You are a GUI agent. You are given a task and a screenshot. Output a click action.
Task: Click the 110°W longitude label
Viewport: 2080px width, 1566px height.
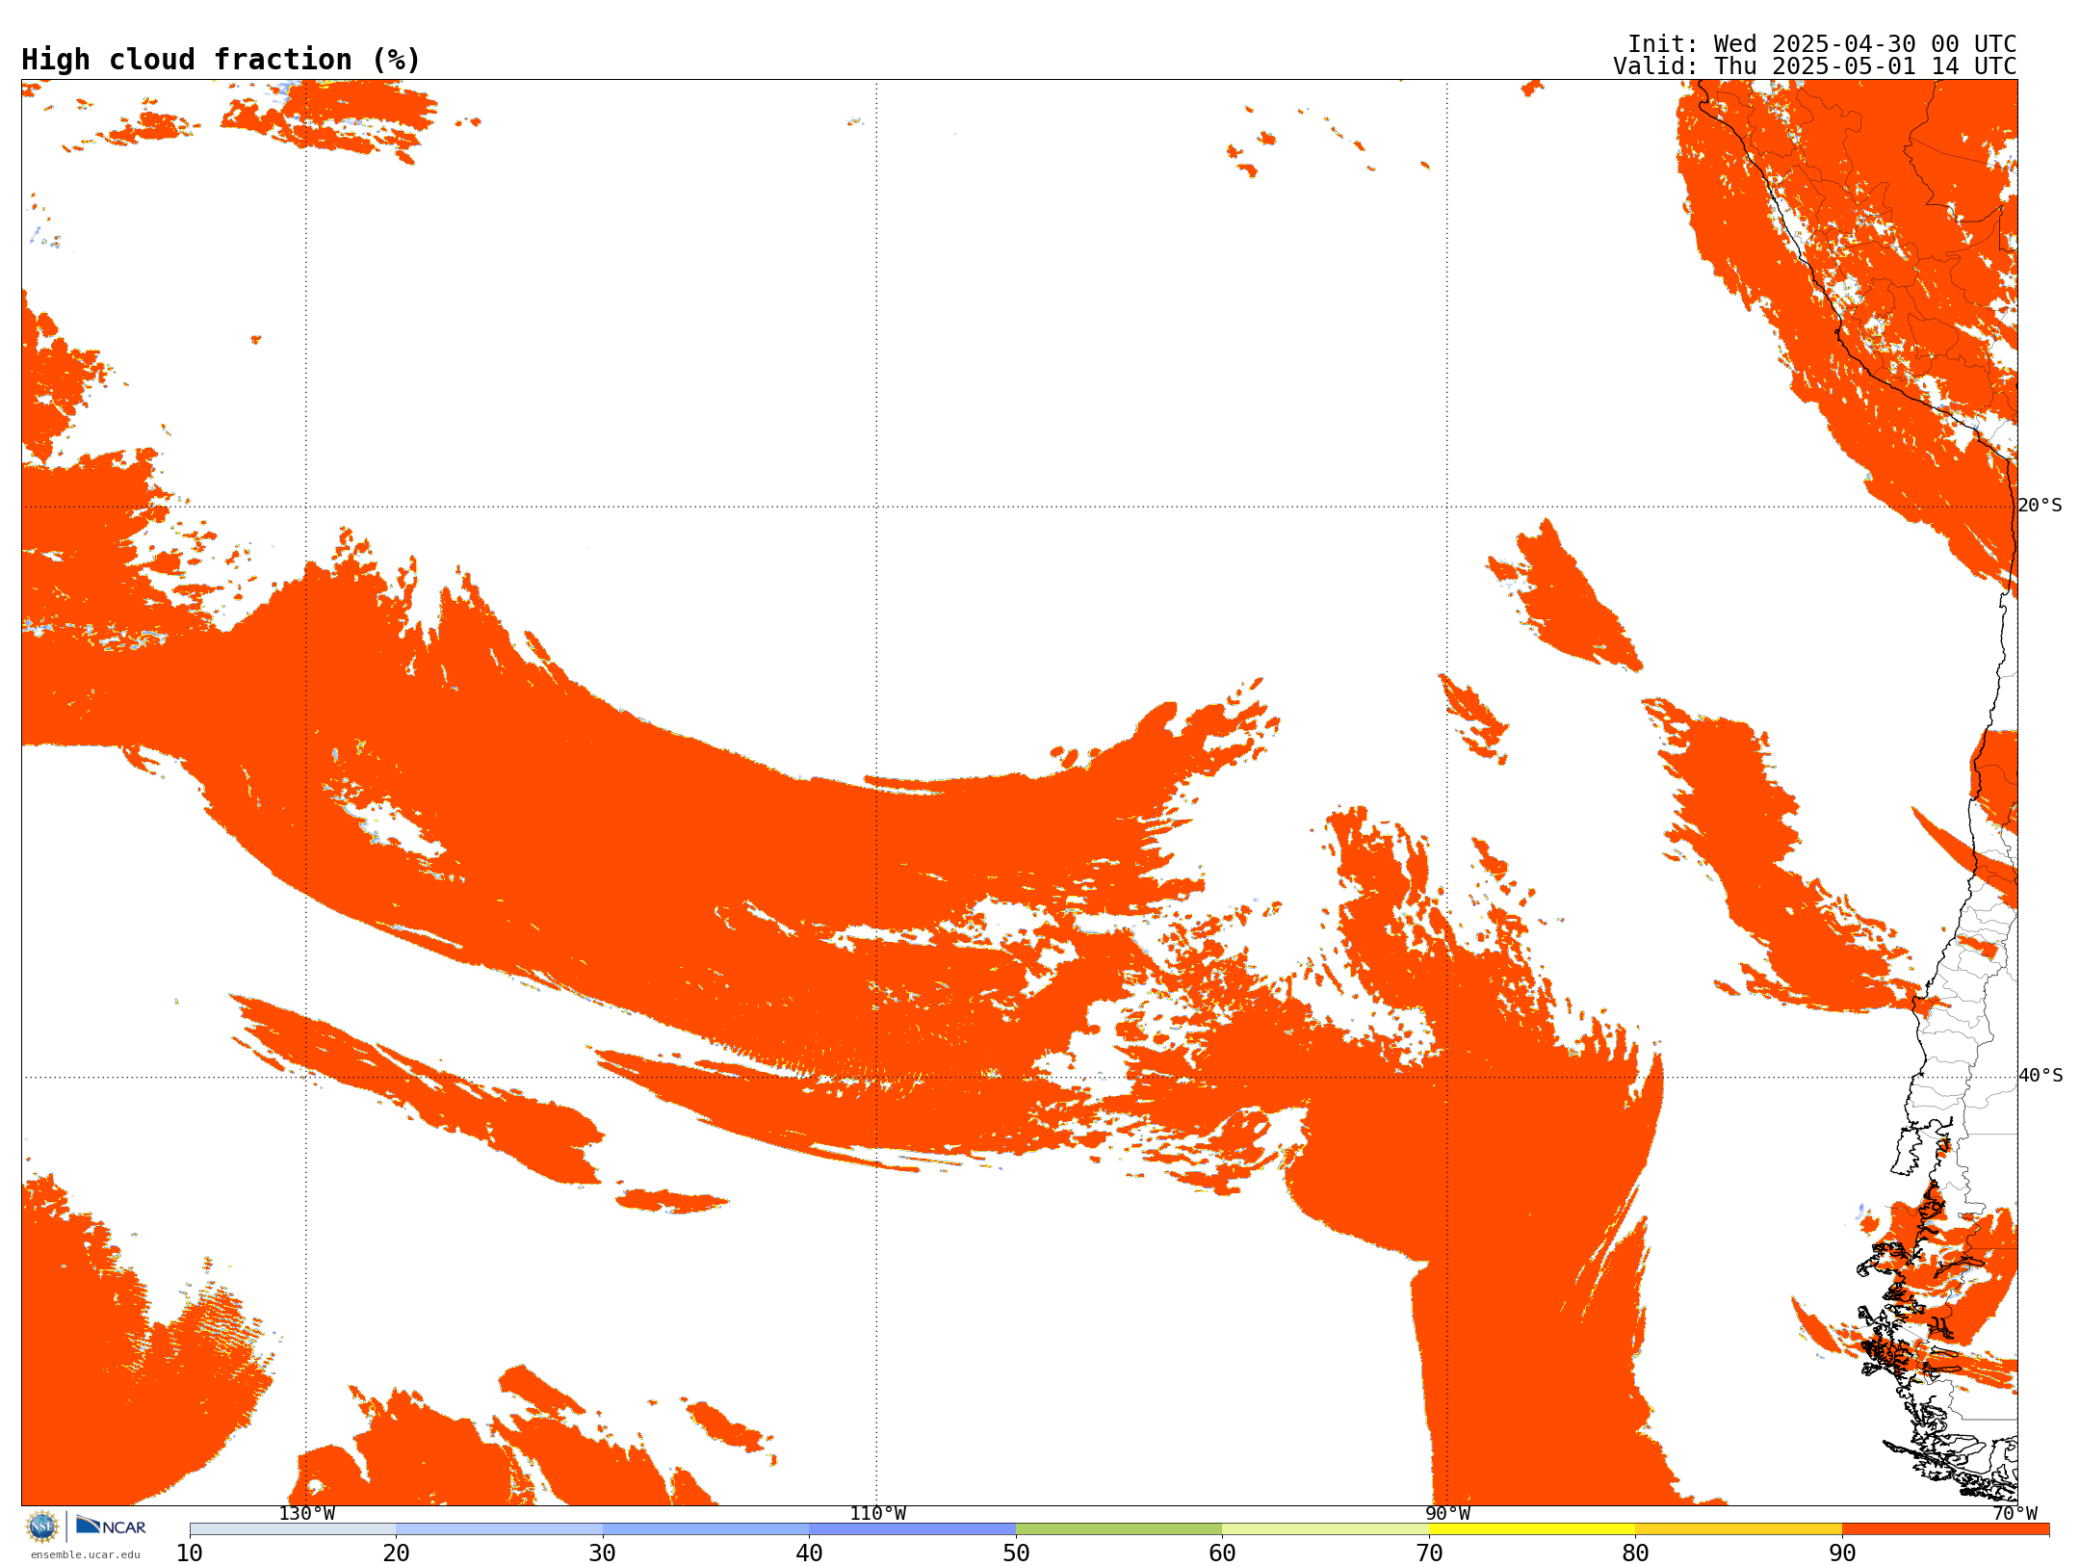[x=877, y=1513]
